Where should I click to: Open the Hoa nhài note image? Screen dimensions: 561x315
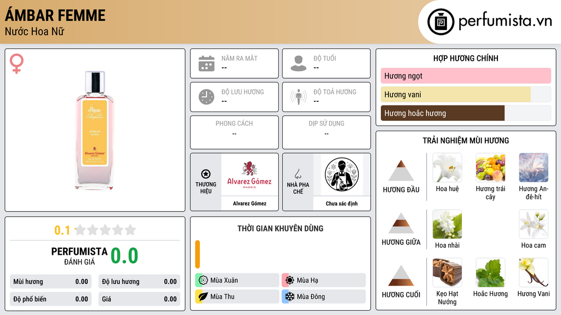pos(447,224)
